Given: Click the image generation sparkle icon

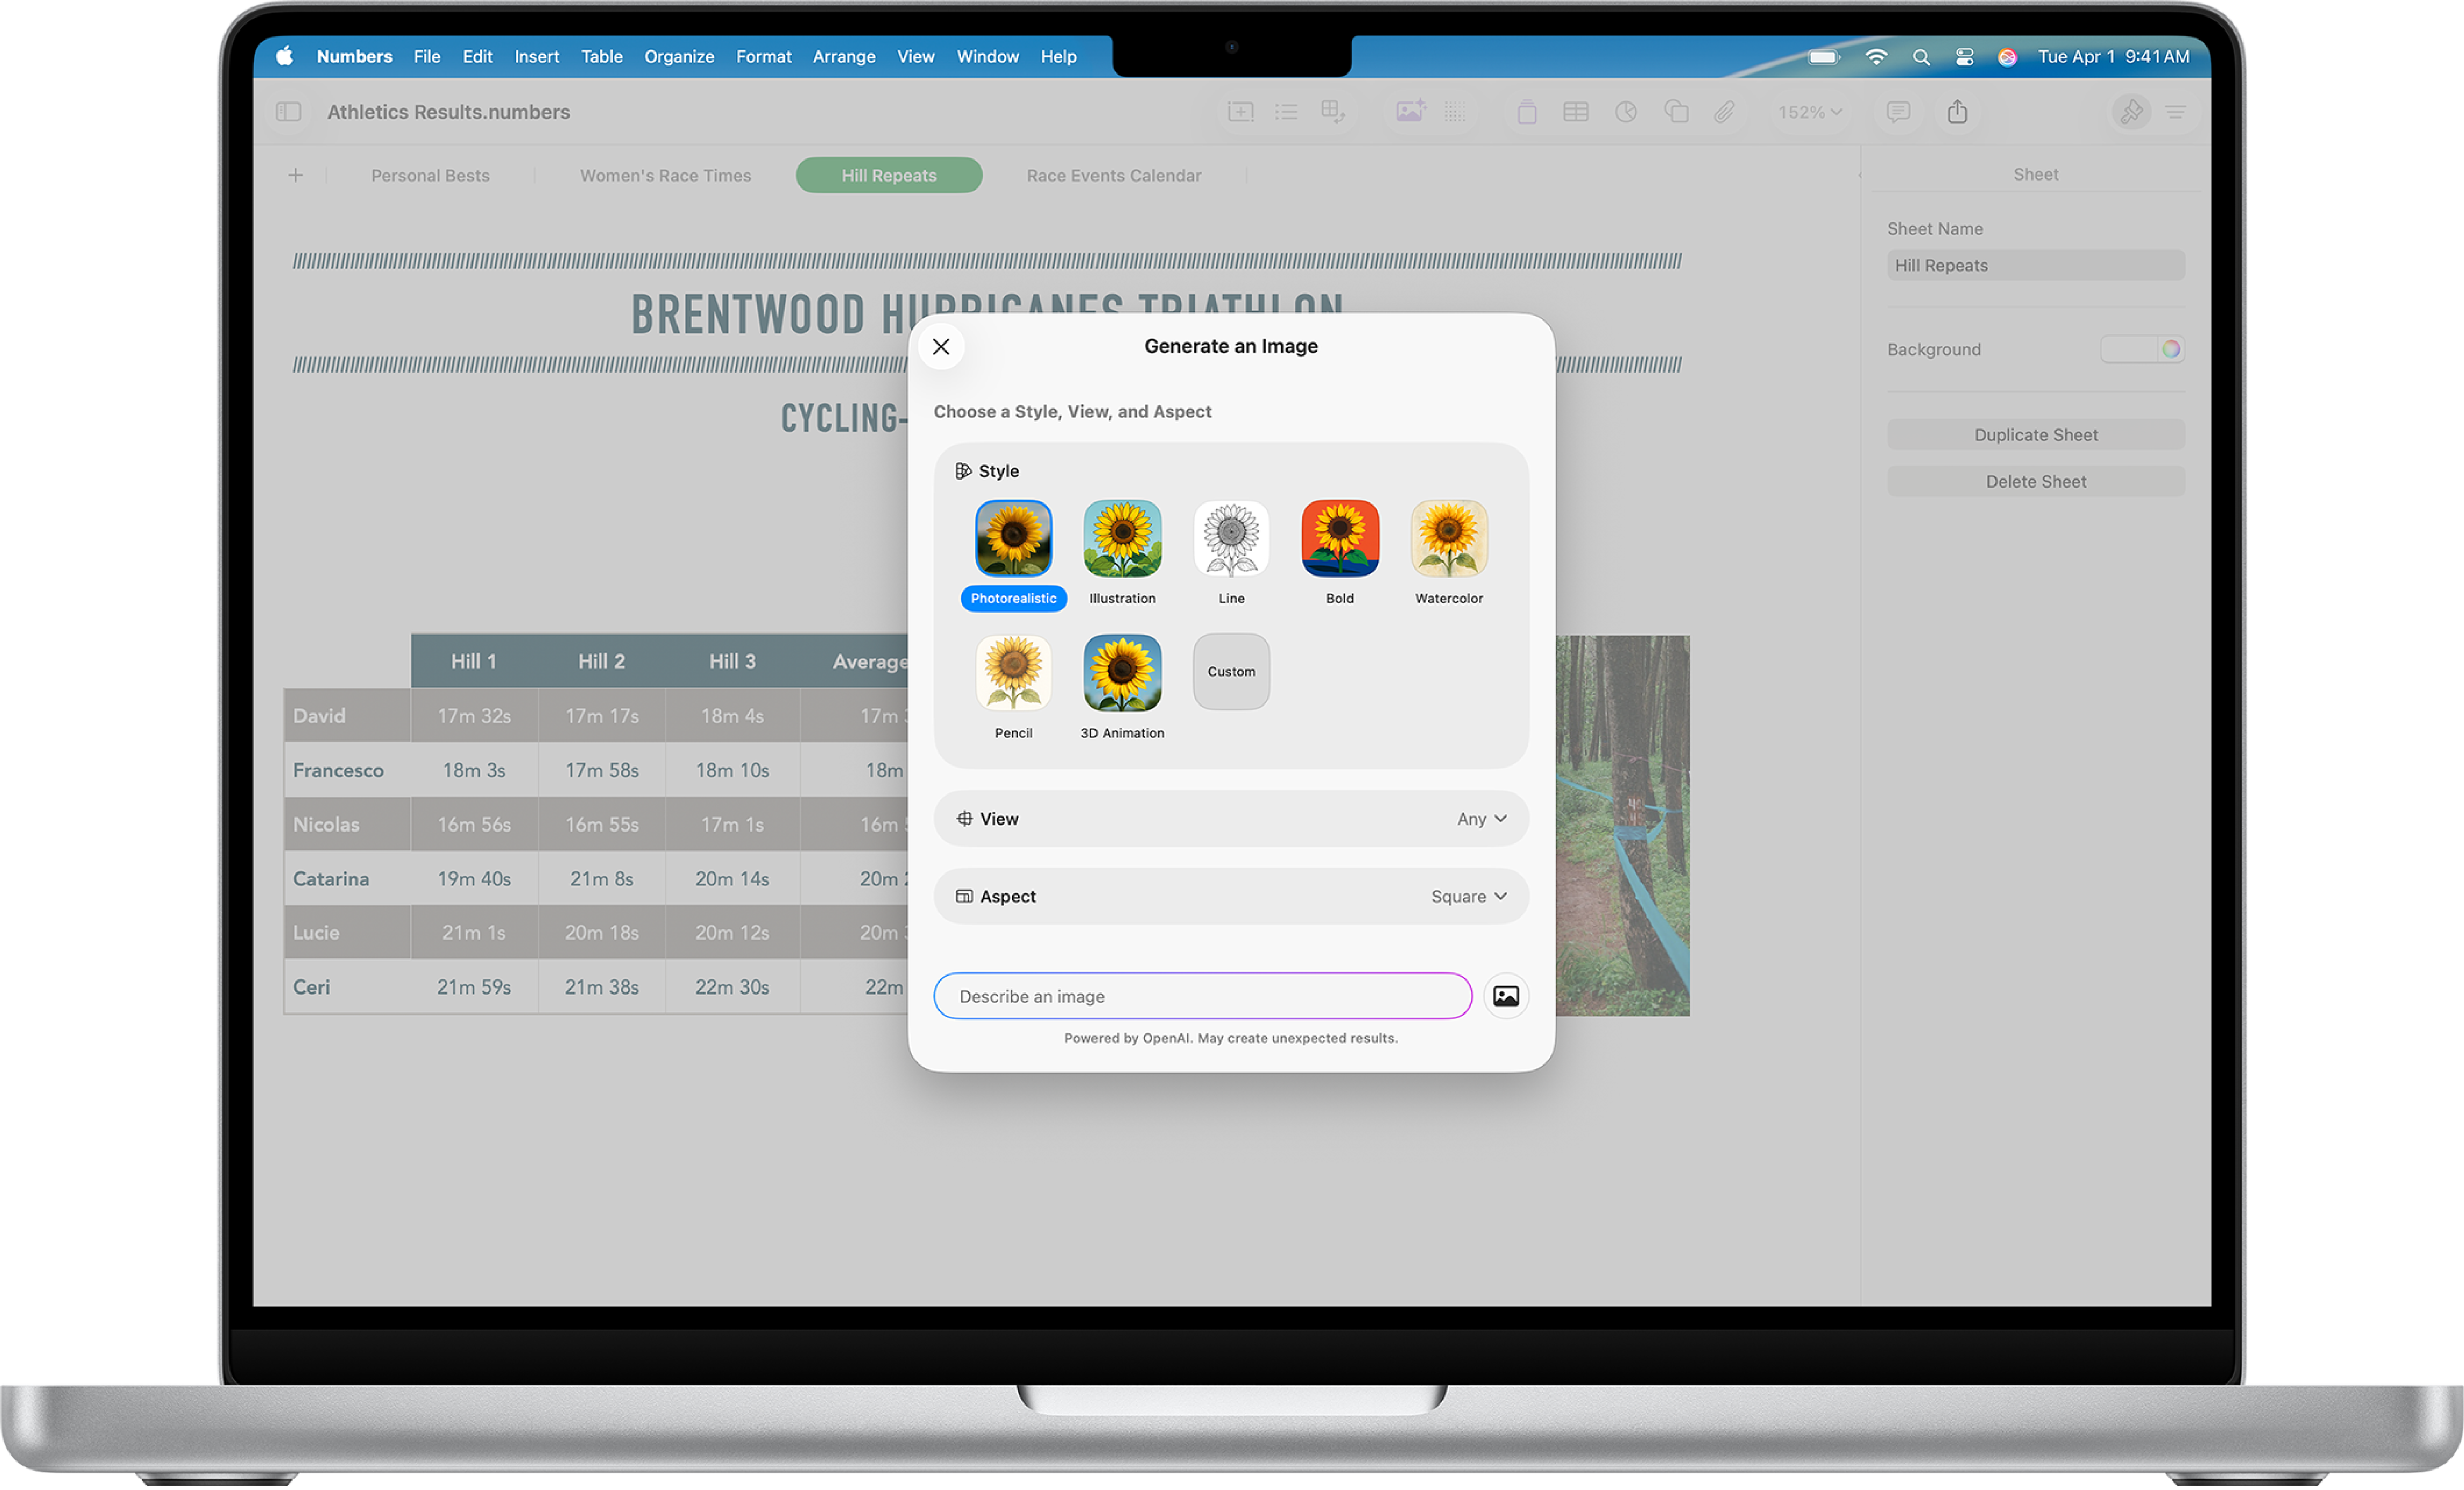Looking at the screenshot, I should (1410, 112).
